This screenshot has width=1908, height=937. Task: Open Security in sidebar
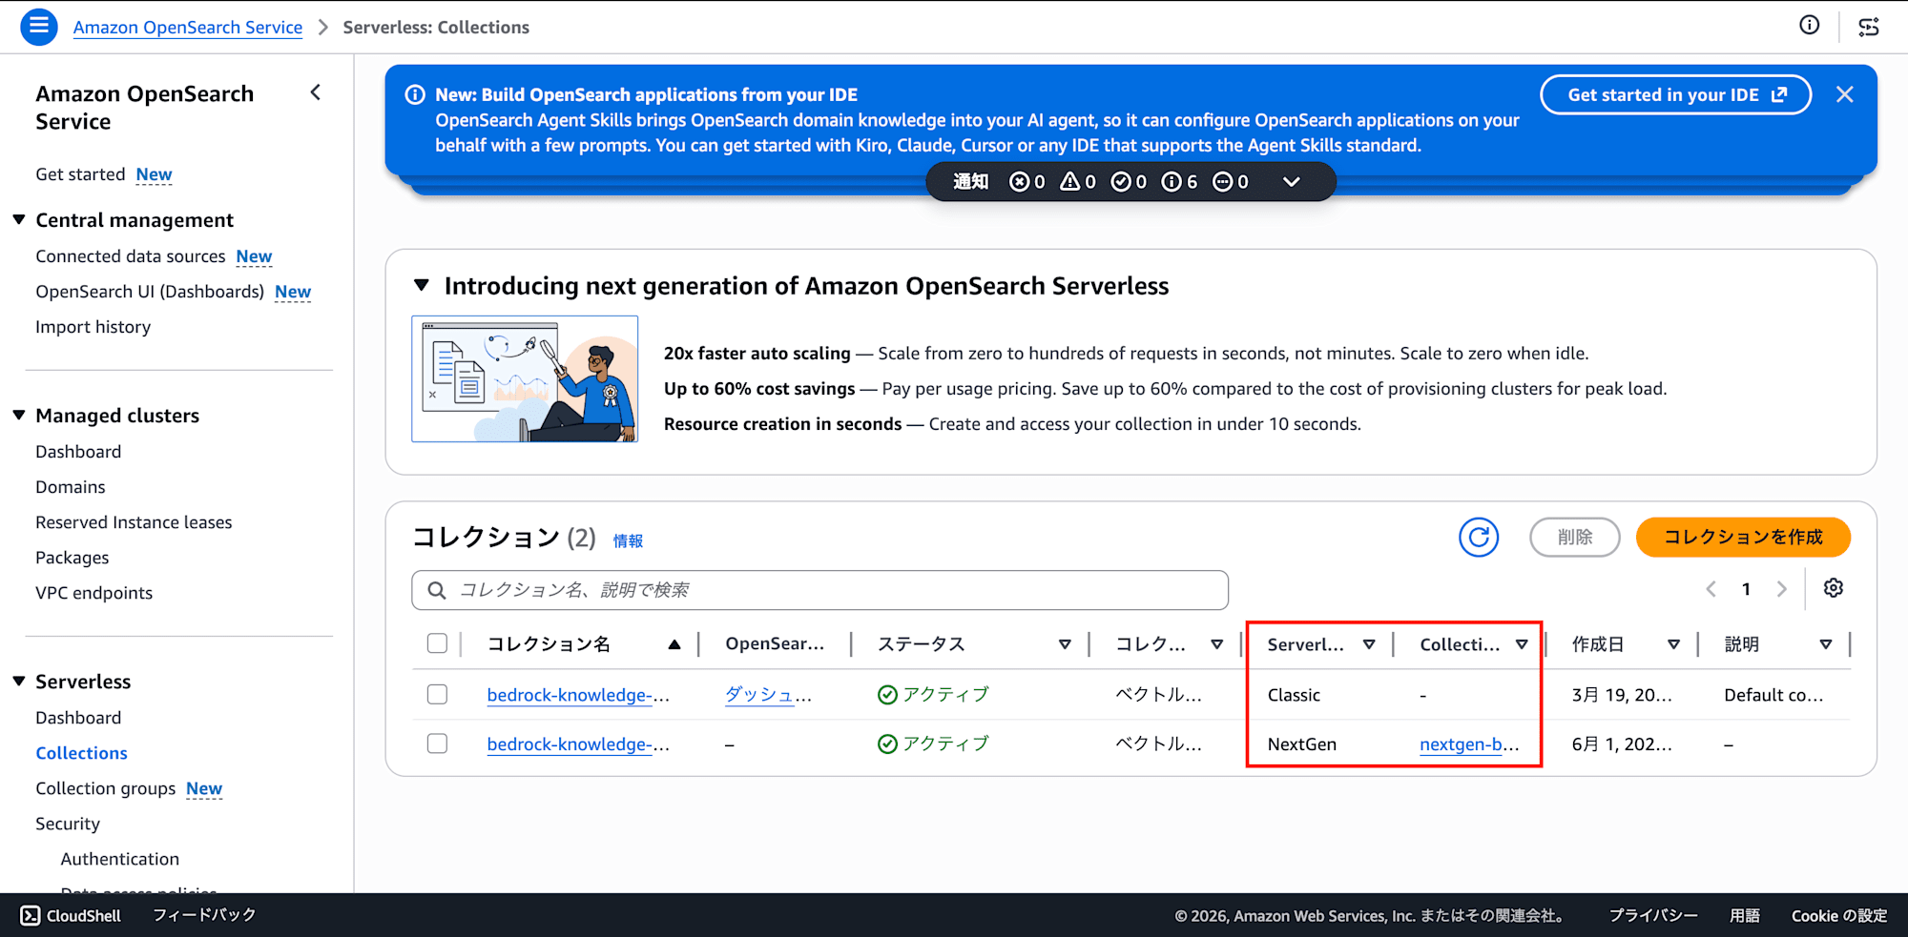(67, 824)
